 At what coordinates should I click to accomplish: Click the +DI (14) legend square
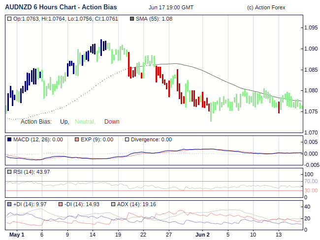[10, 204]
